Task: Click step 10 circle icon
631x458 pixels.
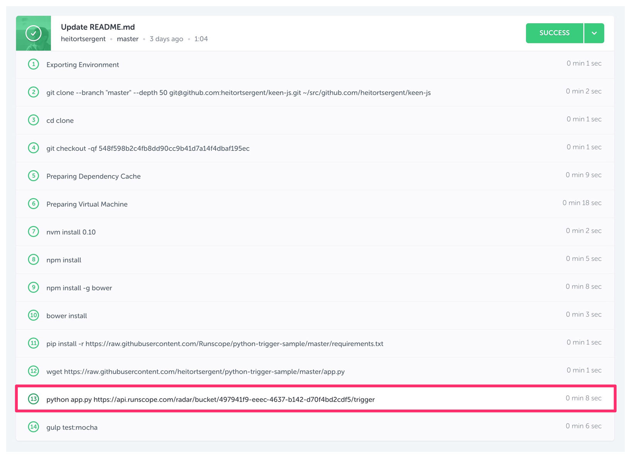Action: (34, 315)
